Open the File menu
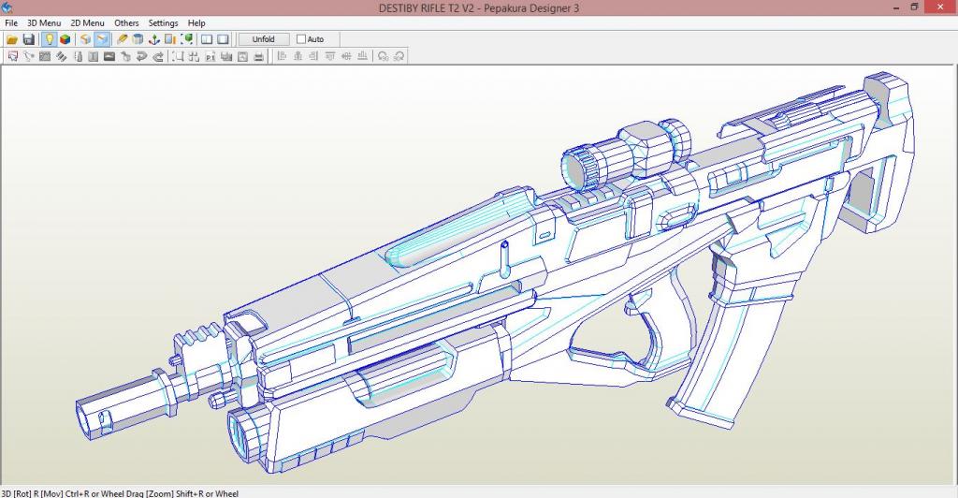The image size is (958, 498). point(11,22)
